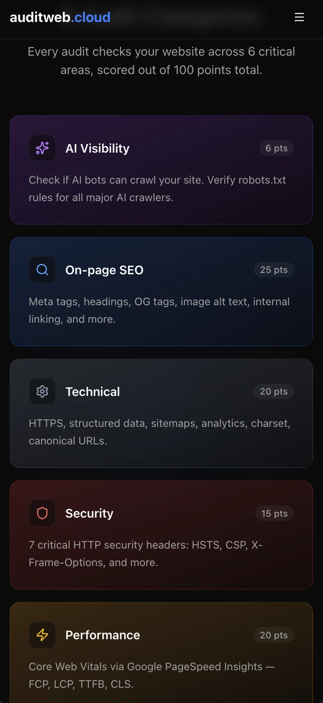Click the Security shield icon

point(42,513)
